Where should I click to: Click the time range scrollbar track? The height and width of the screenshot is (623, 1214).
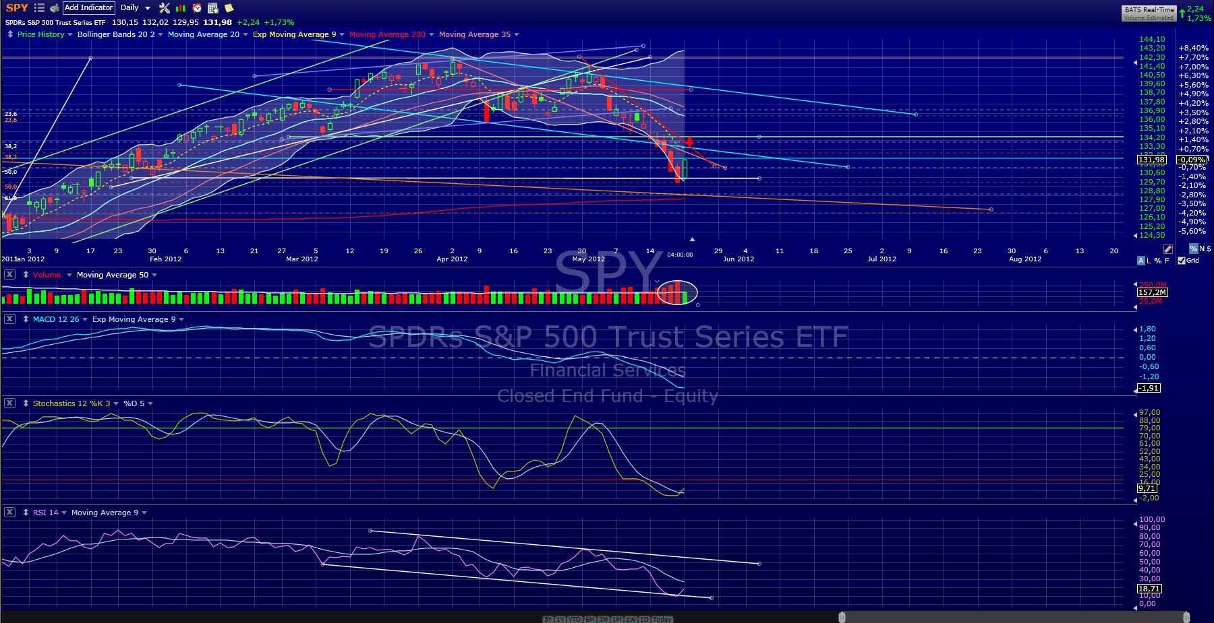1014,618
